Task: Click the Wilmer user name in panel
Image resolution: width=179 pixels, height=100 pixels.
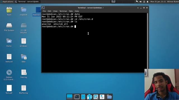Action: [x=173, y=2]
